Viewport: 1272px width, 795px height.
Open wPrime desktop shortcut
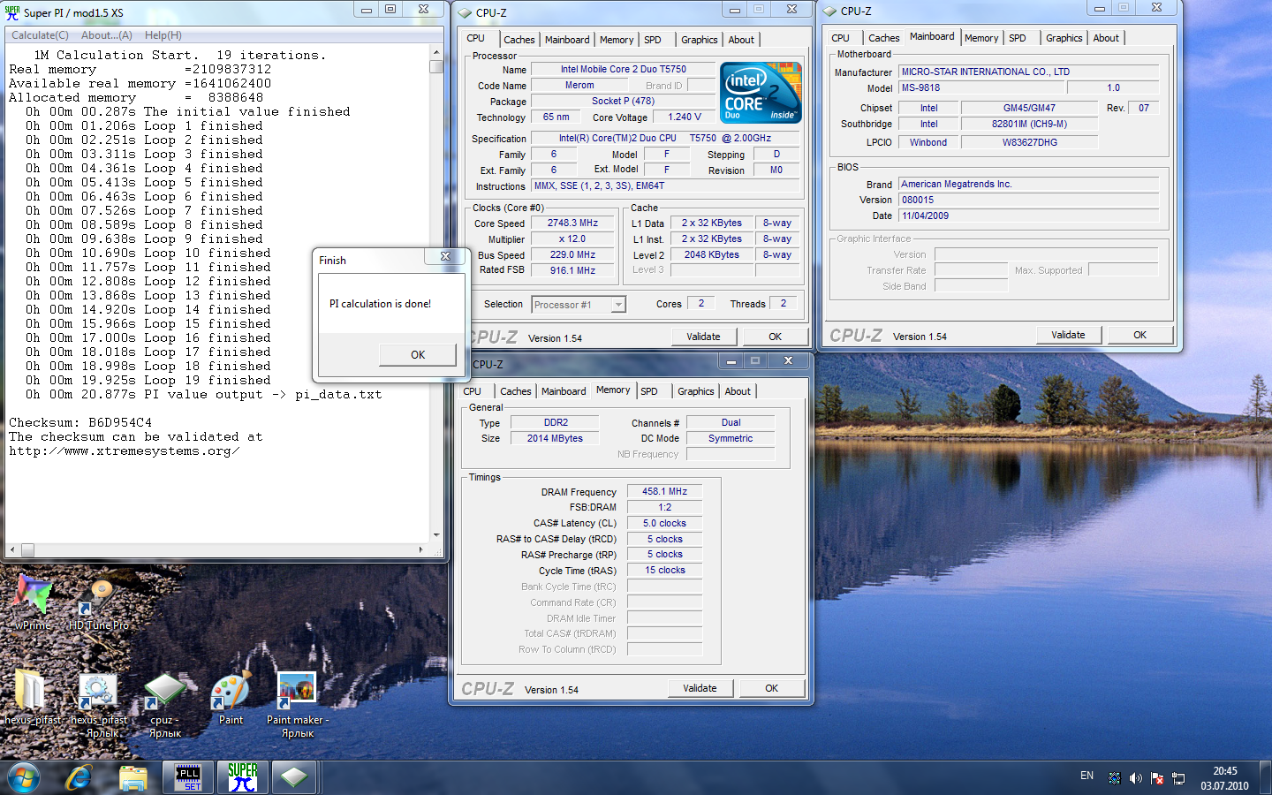pos(33,602)
